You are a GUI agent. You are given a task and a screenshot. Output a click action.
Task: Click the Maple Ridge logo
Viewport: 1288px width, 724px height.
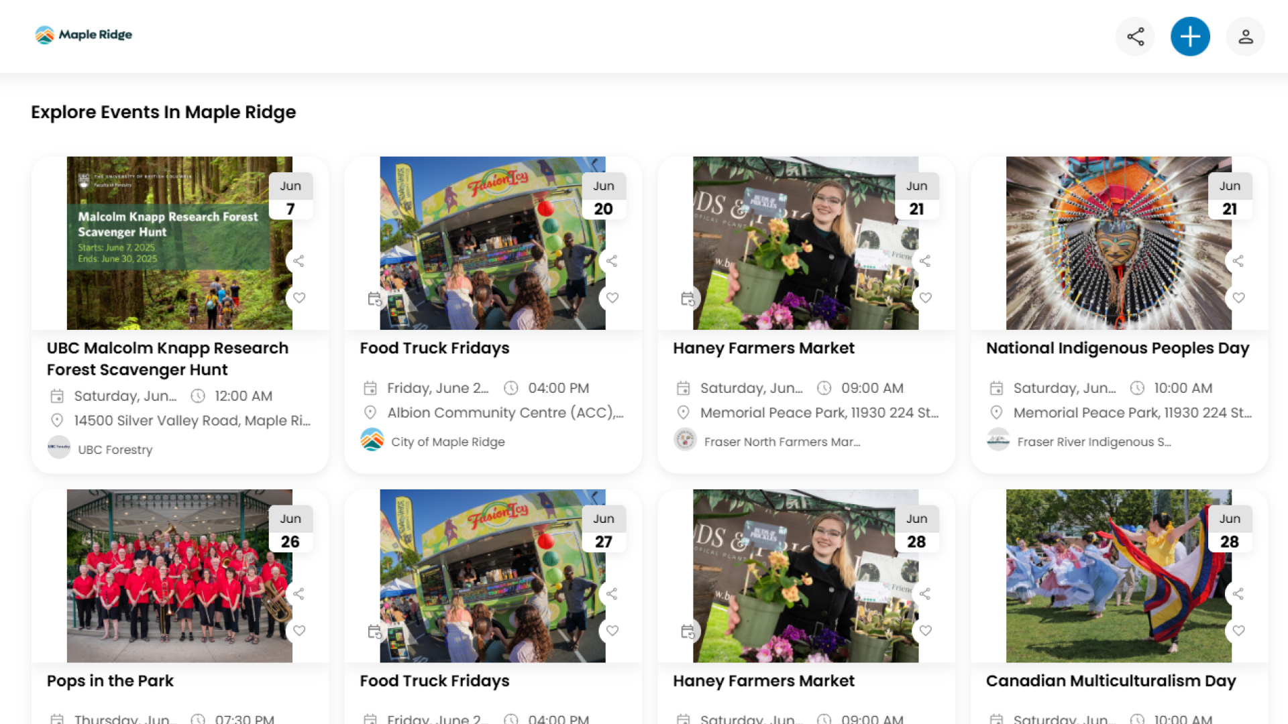tap(83, 35)
